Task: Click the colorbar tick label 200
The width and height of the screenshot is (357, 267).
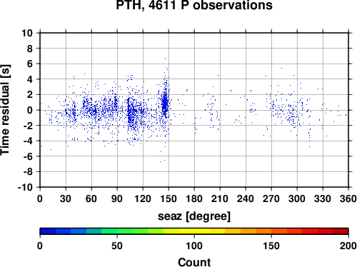Action: pyautogui.click(x=348, y=246)
